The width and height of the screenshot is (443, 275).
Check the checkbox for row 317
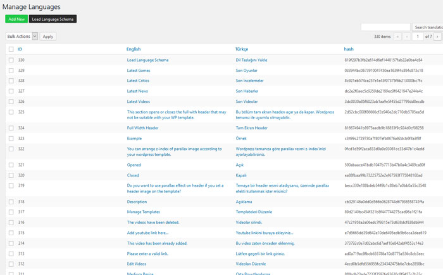pyautogui.click(x=11, y=212)
